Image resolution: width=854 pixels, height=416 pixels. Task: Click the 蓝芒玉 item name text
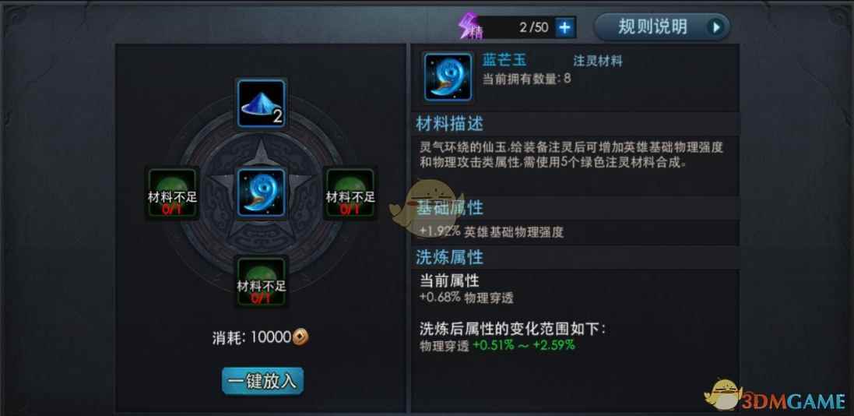(x=504, y=60)
